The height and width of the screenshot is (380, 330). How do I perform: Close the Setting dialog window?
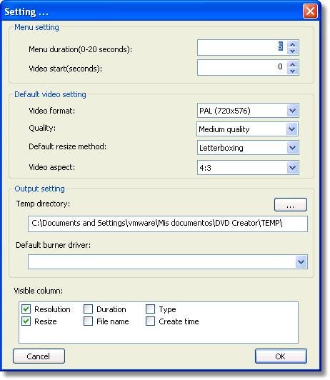click(310, 11)
